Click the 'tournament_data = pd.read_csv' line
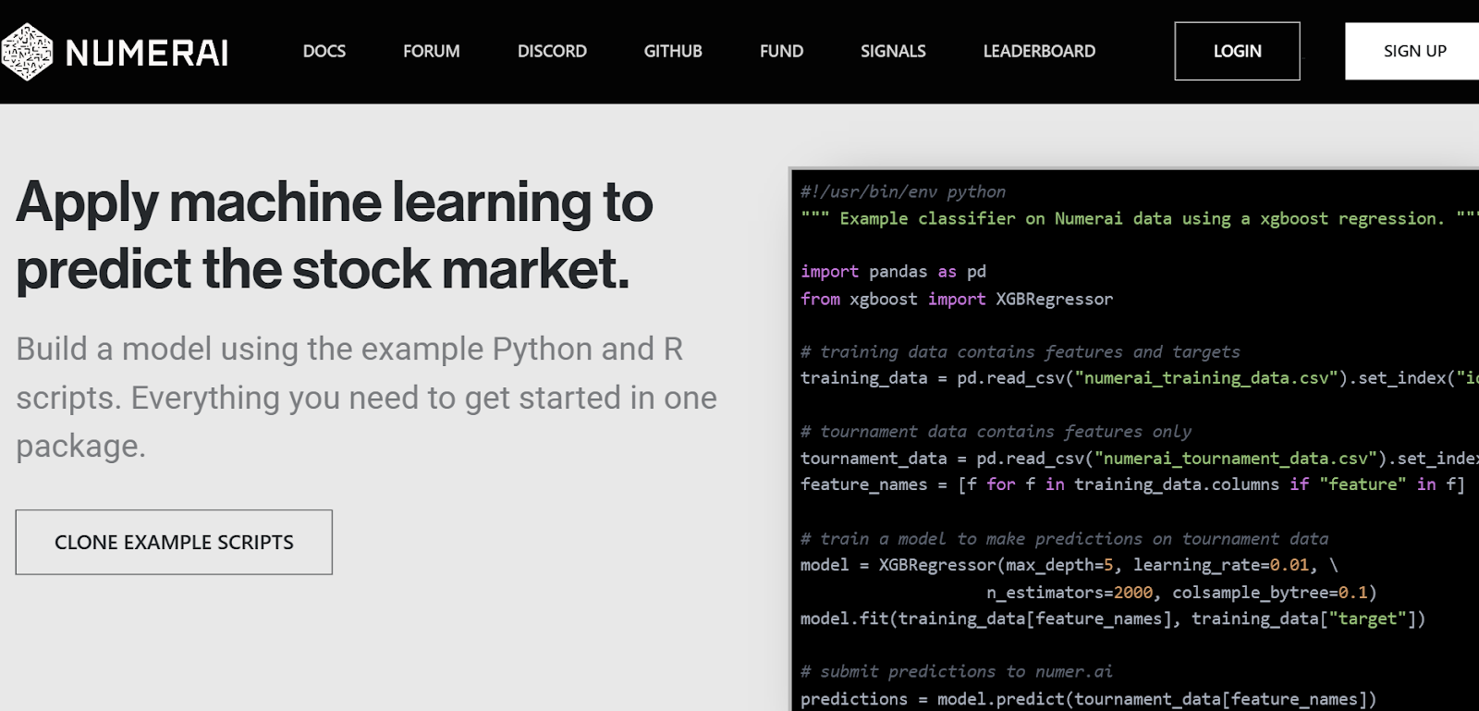The width and height of the screenshot is (1479, 711). [1139, 459]
